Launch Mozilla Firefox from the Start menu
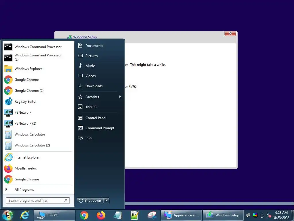 [38, 168]
